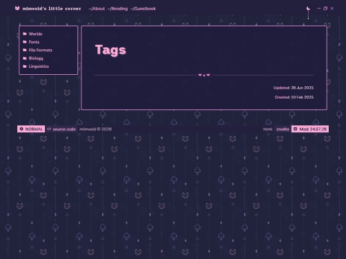Open the credits link
Image resolution: width=346 pixels, height=259 pixels.
coord(283,129)
